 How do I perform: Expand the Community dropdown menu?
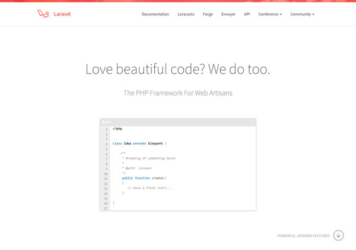(302, 14)
